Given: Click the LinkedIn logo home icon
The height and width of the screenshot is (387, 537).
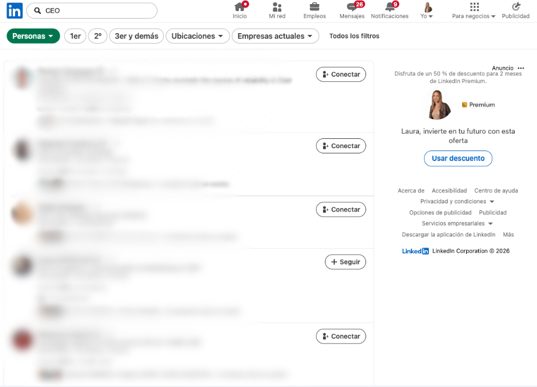Looking at the screenshot, I should click(15, 10).
